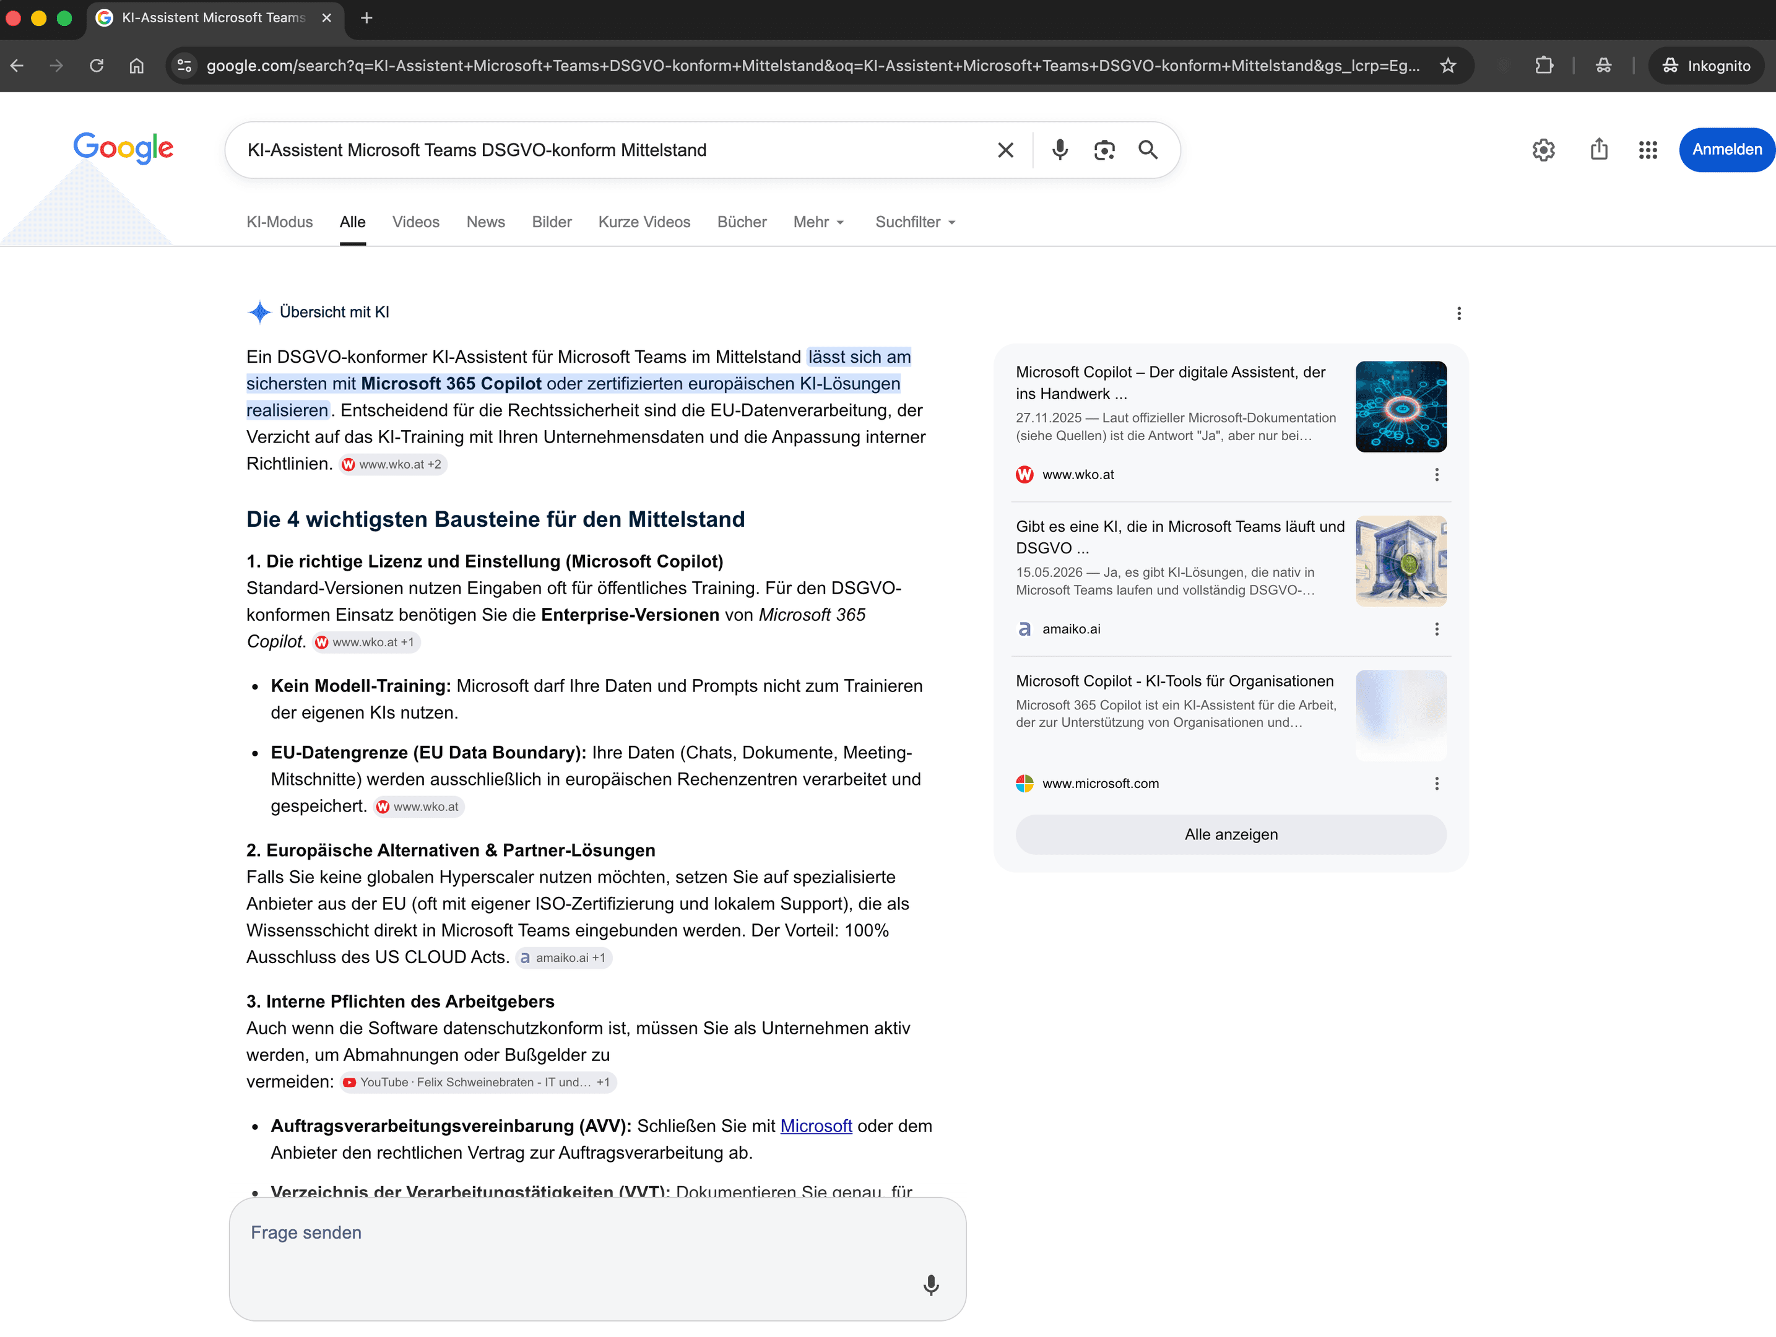Click the Anmelden button

point(1726,149)
